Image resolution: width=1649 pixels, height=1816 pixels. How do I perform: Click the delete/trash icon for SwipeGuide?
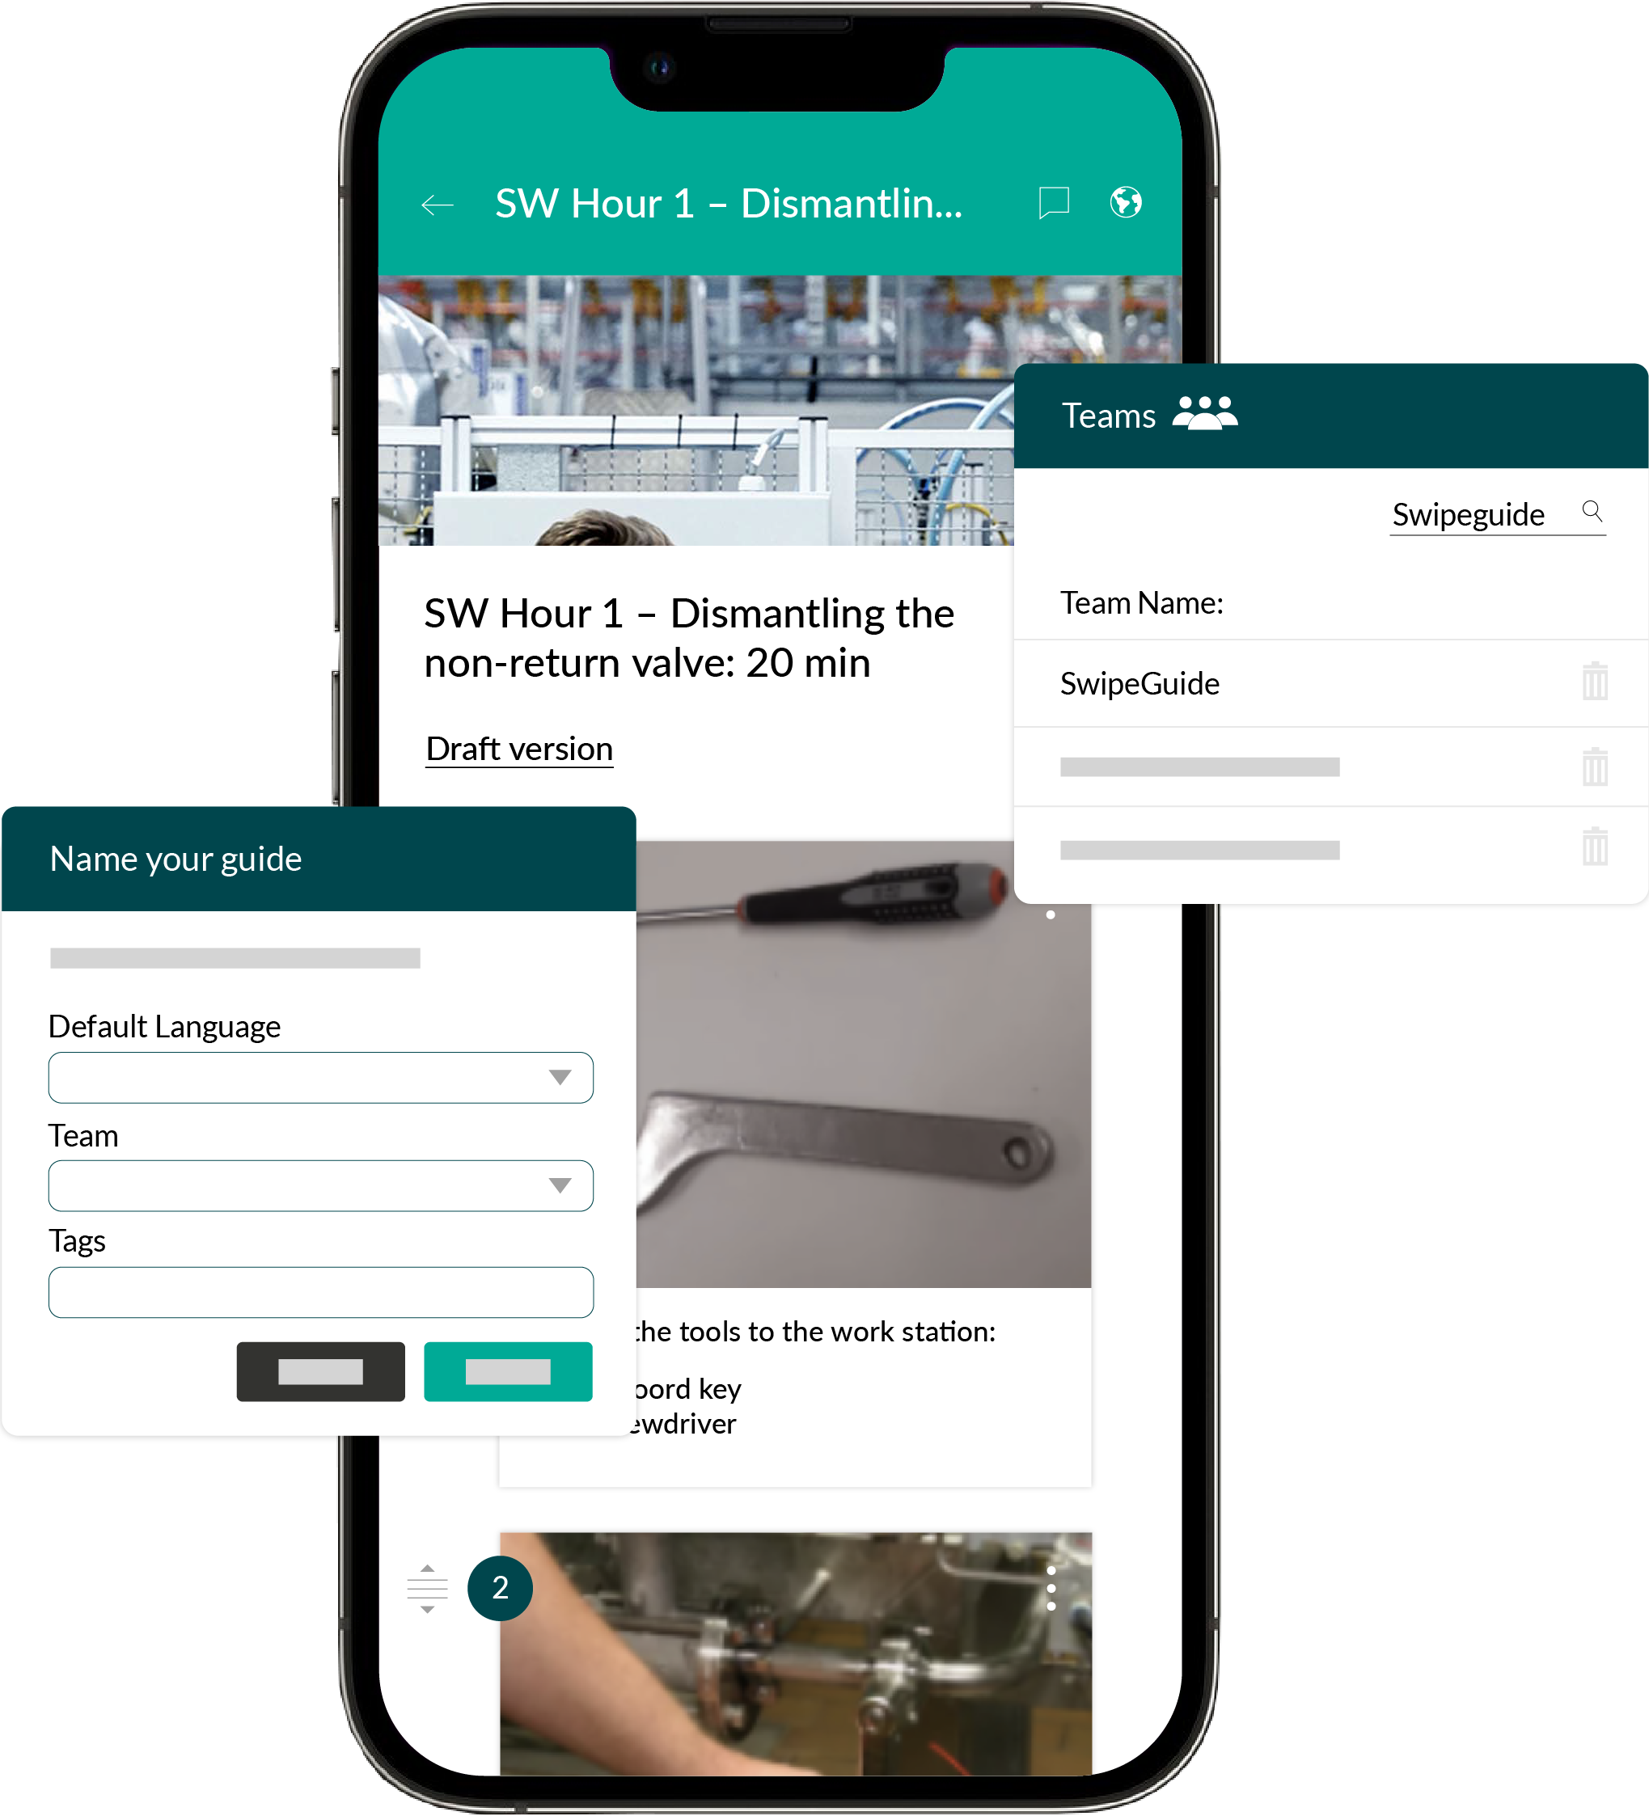1595,683
